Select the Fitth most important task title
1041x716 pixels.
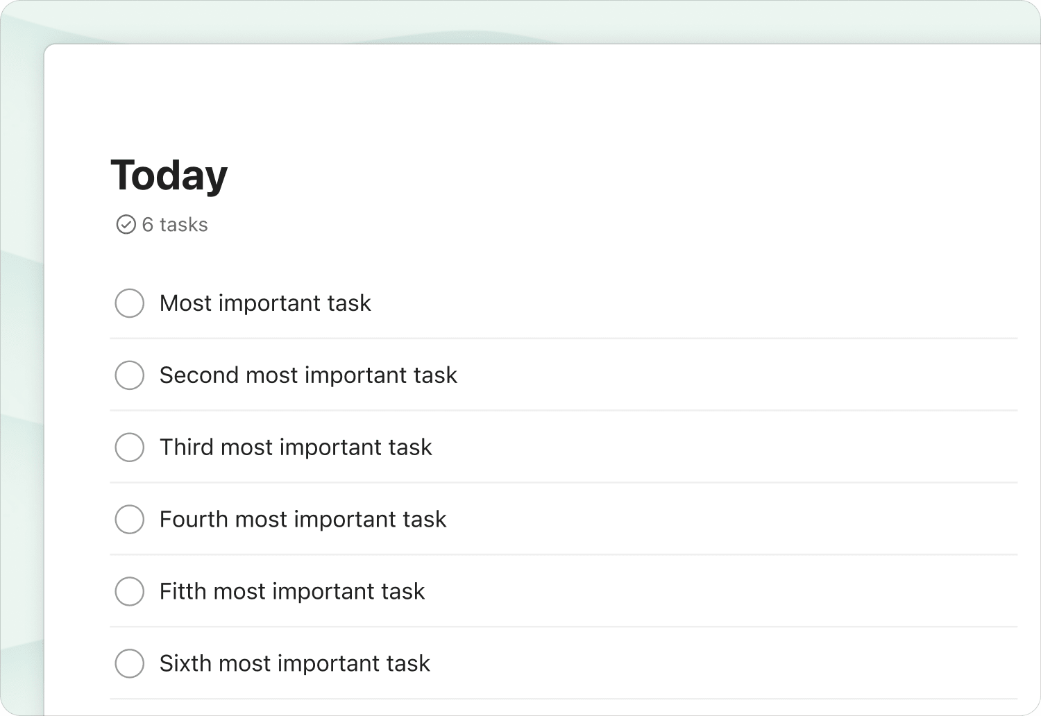(291, 592)
